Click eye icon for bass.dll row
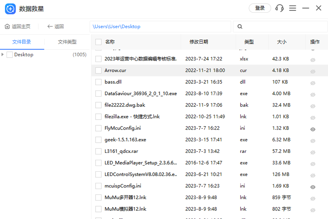 (x=313, y=83)
